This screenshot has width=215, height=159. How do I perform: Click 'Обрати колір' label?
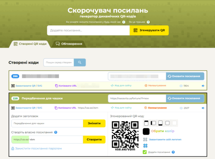(x=163, y=131)
